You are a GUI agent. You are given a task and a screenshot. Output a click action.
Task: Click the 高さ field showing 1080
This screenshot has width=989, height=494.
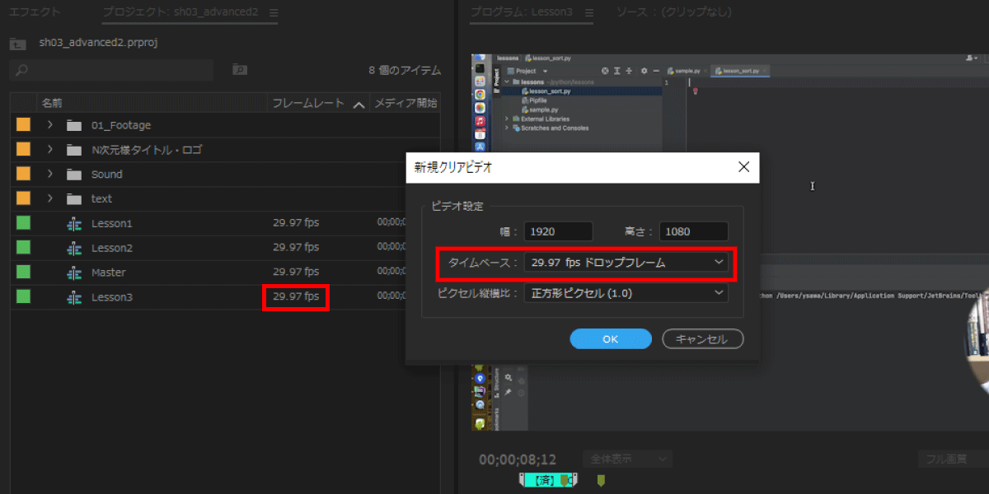(694, 232)
